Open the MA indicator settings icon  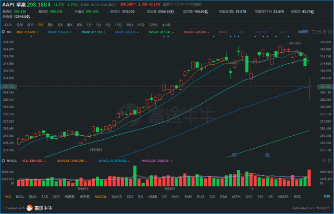pos(3,32)
